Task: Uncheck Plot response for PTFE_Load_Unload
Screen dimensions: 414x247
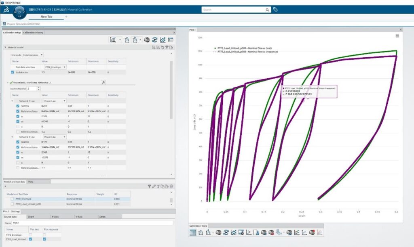Action: 45,239
